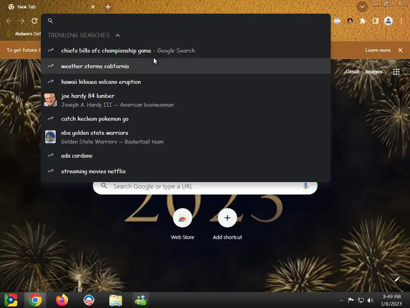Click Search Google or type a URL box

tap(205, 186)
